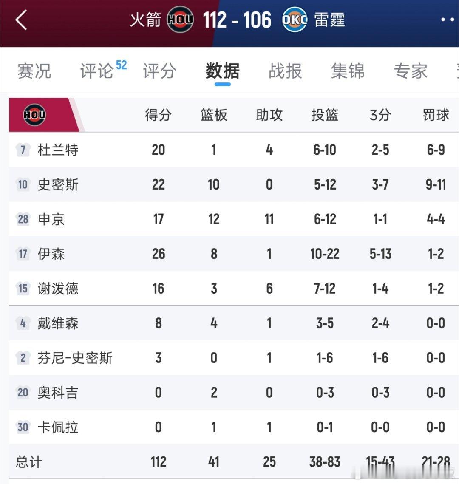Switch to the 评分 tab
The height and width of the screenshot is (484, 459).
point(160,71)
